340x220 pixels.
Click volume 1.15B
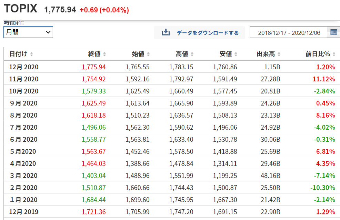tap(272, 67)
